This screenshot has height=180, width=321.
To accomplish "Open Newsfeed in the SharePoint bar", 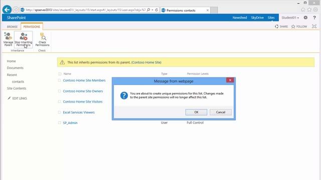I will pyautogui.click(x=240, y=17).
